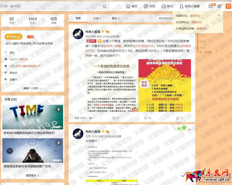
Task: Click the 阅读 4660 read count
Action: [80, 118]
